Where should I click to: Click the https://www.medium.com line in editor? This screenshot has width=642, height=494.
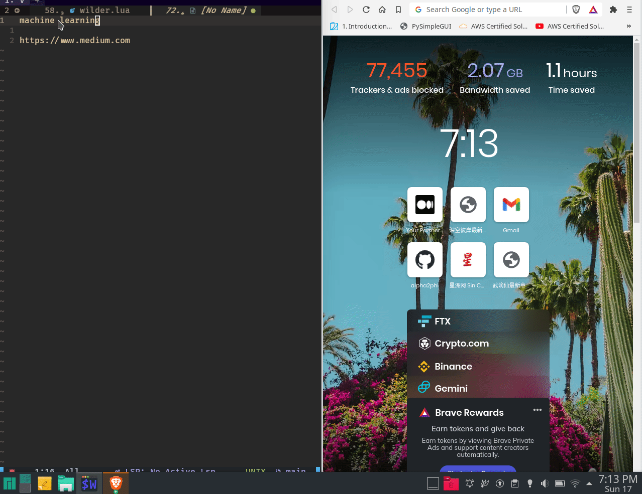(75, 40)
